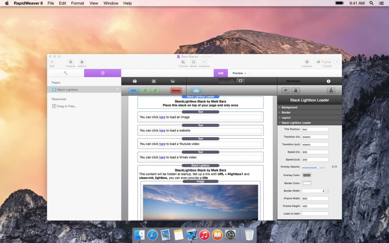The width and height of the screenshot is (389, 243).
Task: Open the Inspector info icon
Action: pos(307,62)
